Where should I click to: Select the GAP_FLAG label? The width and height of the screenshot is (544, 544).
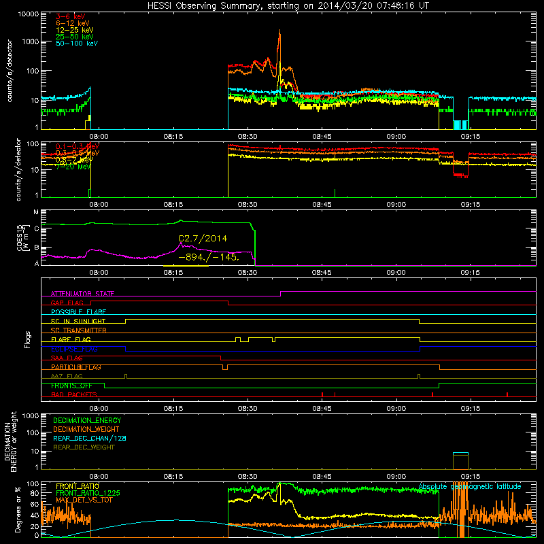pyautogui.click(x=67, y=303)
